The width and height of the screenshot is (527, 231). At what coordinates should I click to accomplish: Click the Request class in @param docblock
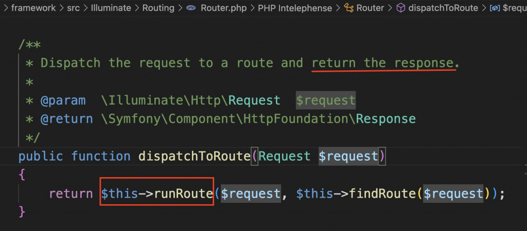pyautogui.click(x=254, y=100)
